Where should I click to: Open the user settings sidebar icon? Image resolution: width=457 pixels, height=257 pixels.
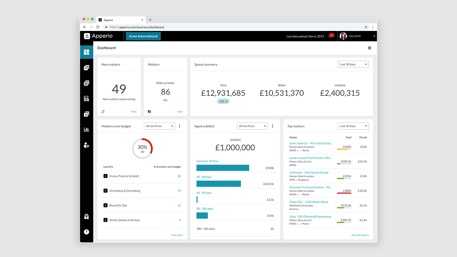click(x=86, y=145)
